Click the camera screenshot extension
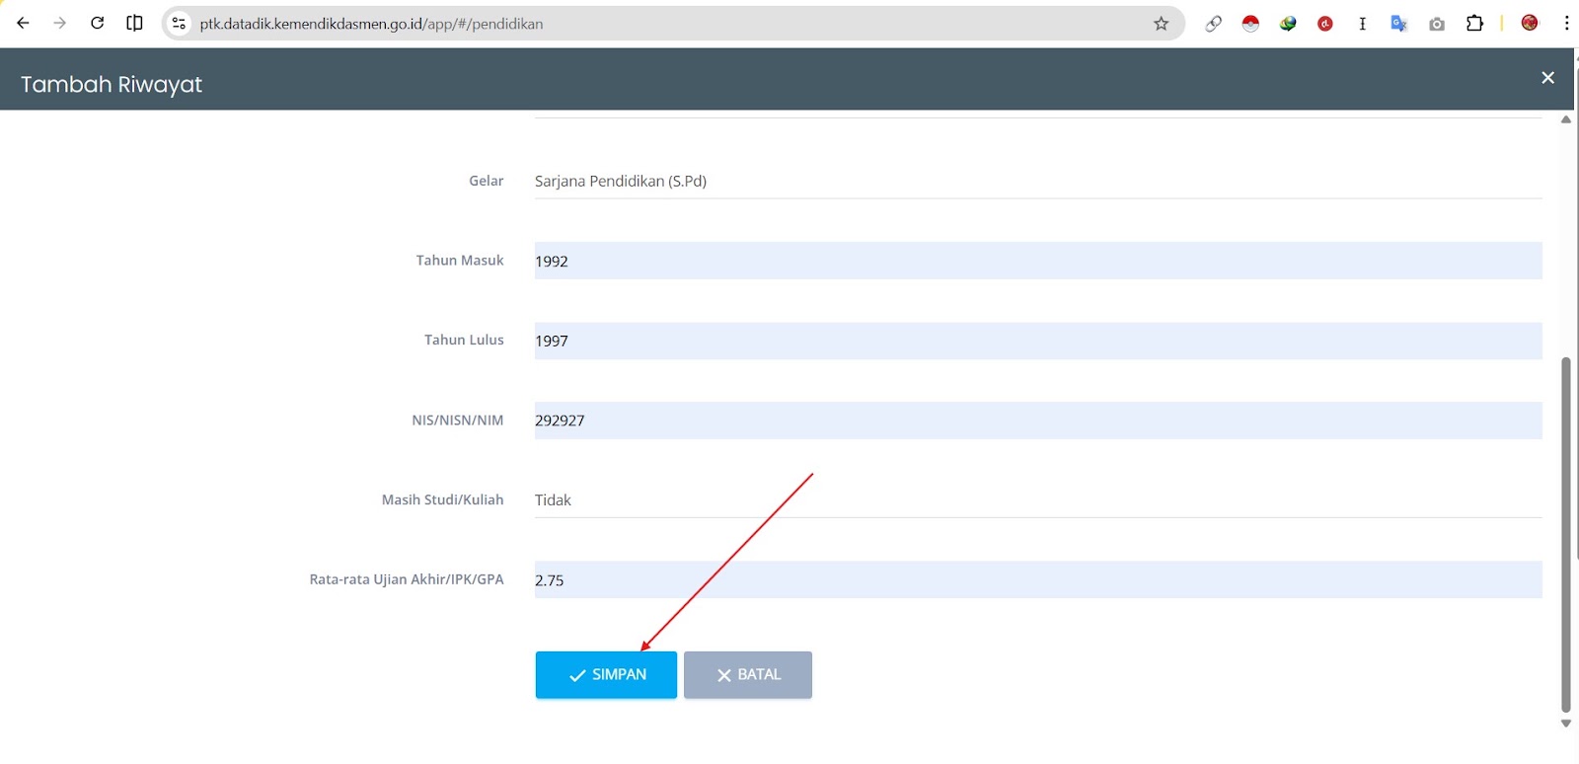The image size is (1579, 764). [1437, 24]
